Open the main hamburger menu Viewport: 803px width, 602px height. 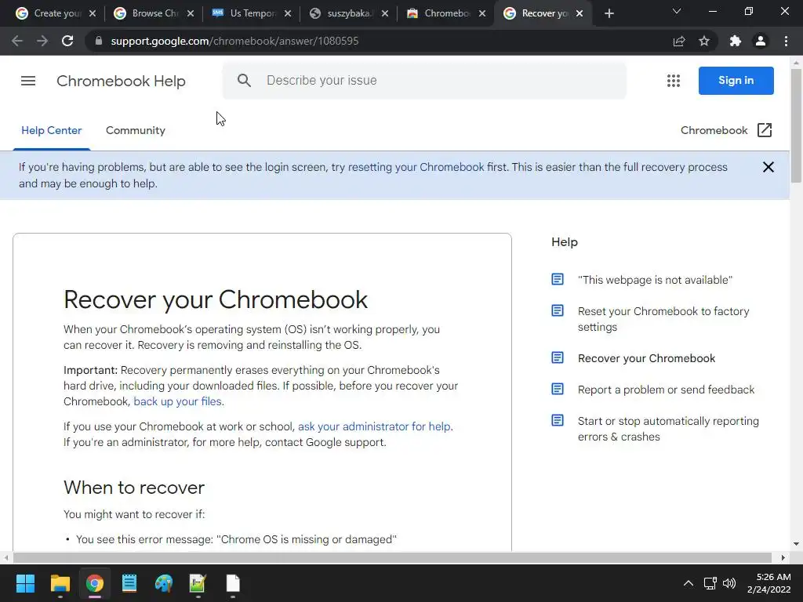click(x=28, y=81)
